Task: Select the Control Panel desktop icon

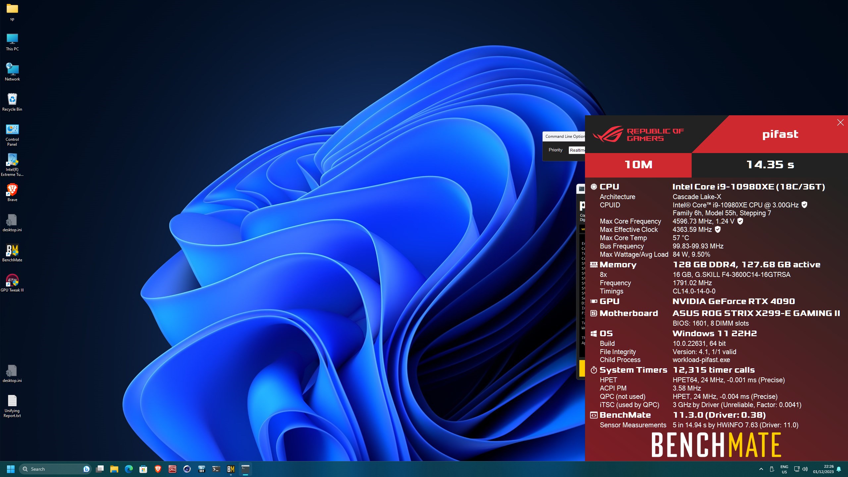Action: tap(12, 135)
